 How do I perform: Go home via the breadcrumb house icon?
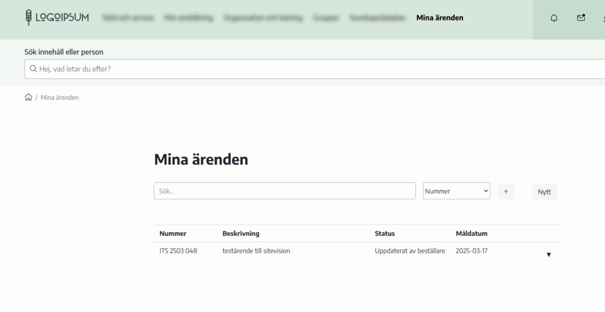tap(28, 97)
